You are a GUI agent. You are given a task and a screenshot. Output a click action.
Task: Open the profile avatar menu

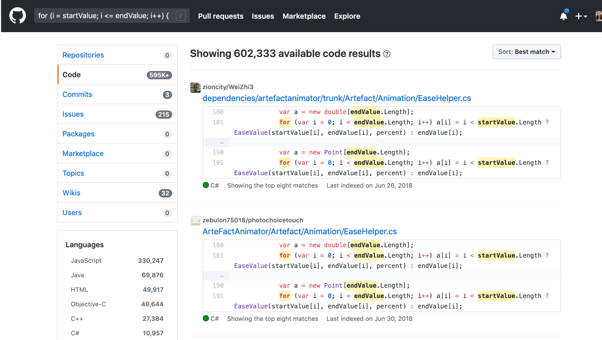(x=598, y=16)
